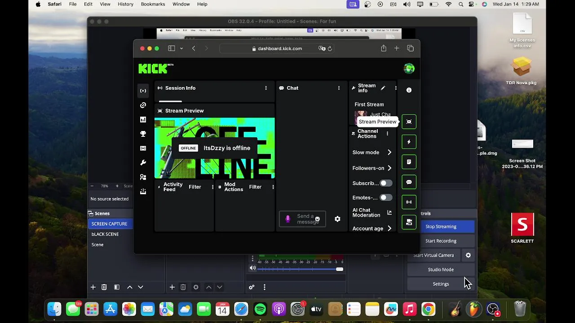The width and height of the screenshot is (575, 323).
Task: Toggle the lightning activity widget button
Action: click(409, 142)
